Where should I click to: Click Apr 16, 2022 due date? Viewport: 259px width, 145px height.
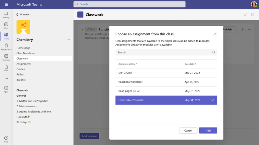click(192, 82)
